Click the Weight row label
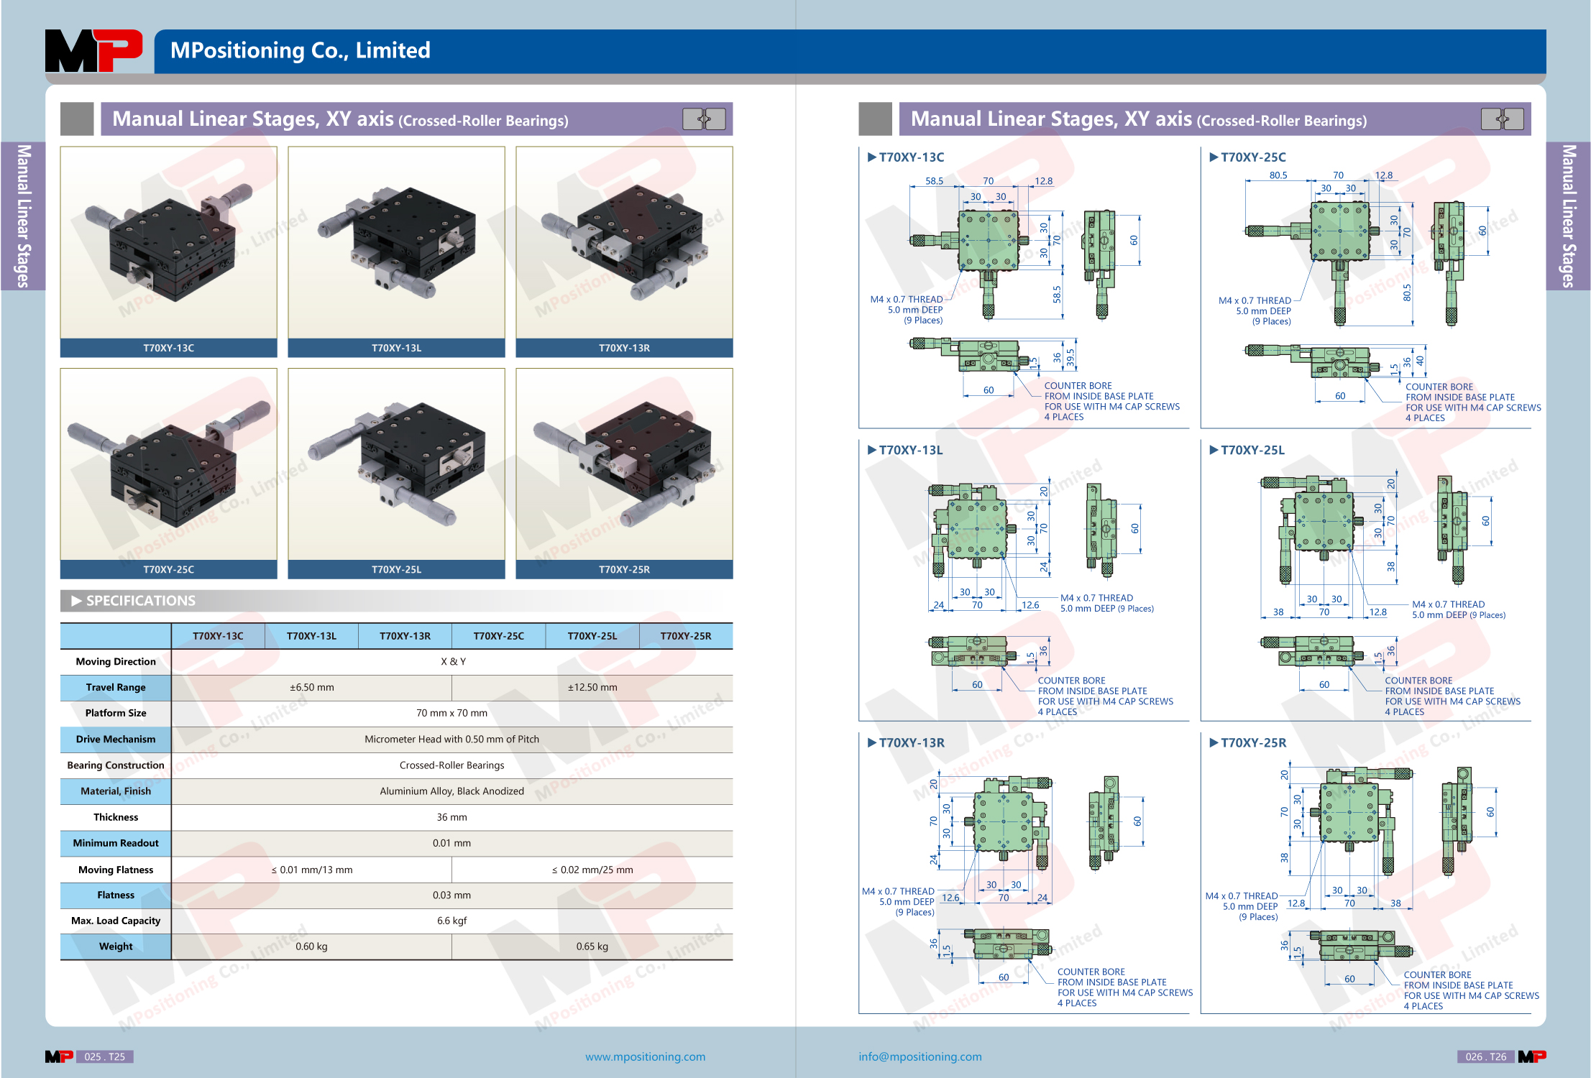This screenshot has width=1591, height=1078. [116, 946]
